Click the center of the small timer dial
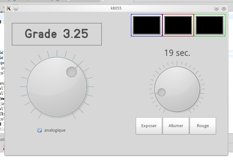The height and width of the screenshot is (161, 233). tap(177, 89)
